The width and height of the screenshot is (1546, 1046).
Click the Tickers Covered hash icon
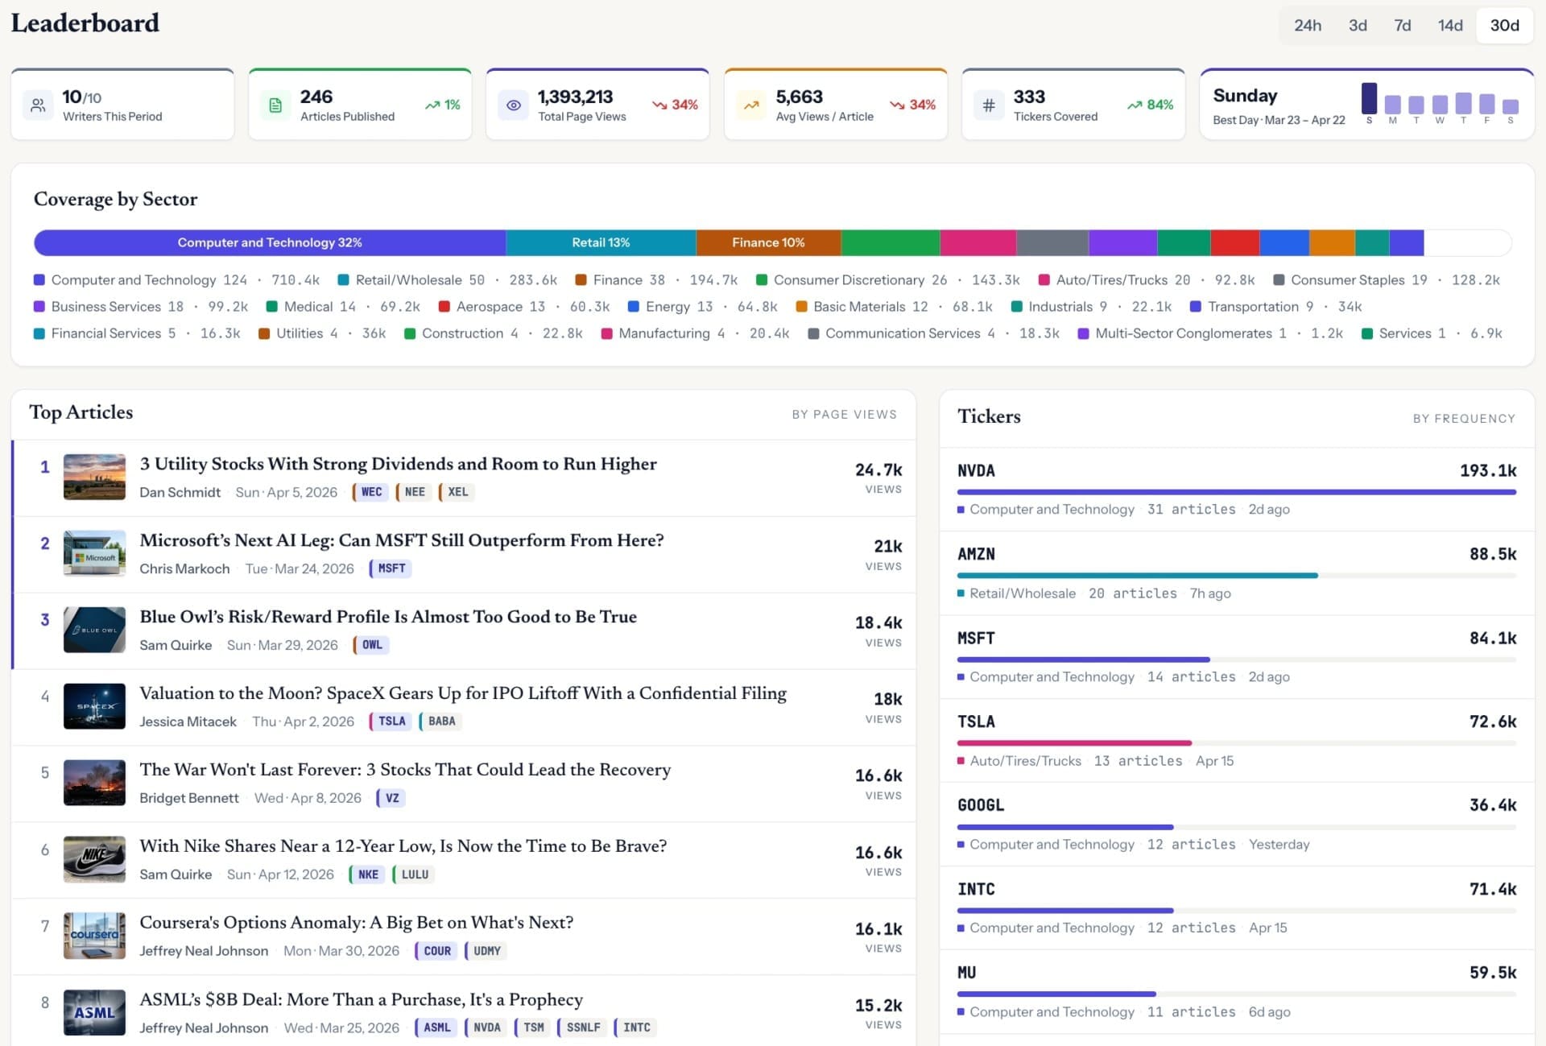989,105
